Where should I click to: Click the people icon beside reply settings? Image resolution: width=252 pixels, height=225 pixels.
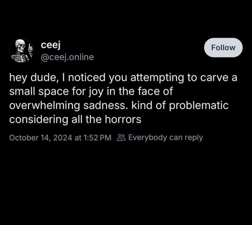pyautogui.click(x=121, y=138)
